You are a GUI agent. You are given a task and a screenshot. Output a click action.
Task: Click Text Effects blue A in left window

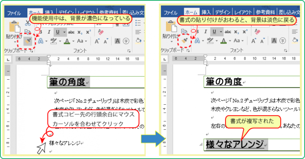pyautogui.click(x=41, y=41)
